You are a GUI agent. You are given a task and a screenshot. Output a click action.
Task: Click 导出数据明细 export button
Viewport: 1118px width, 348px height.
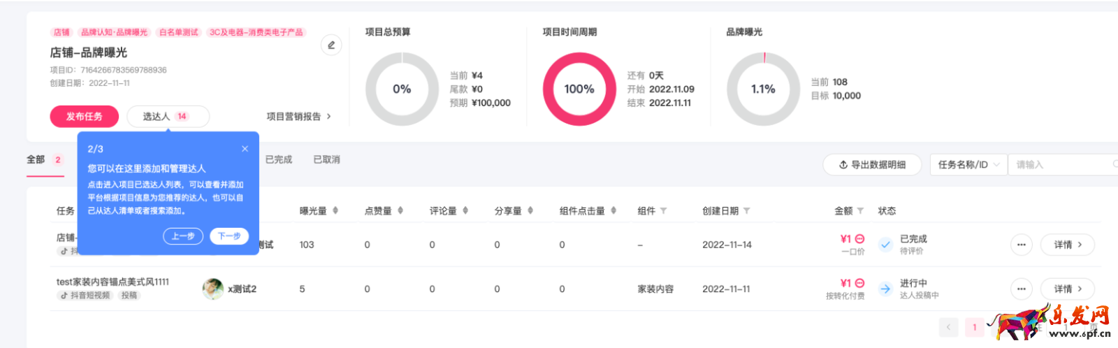click(872, 165)
